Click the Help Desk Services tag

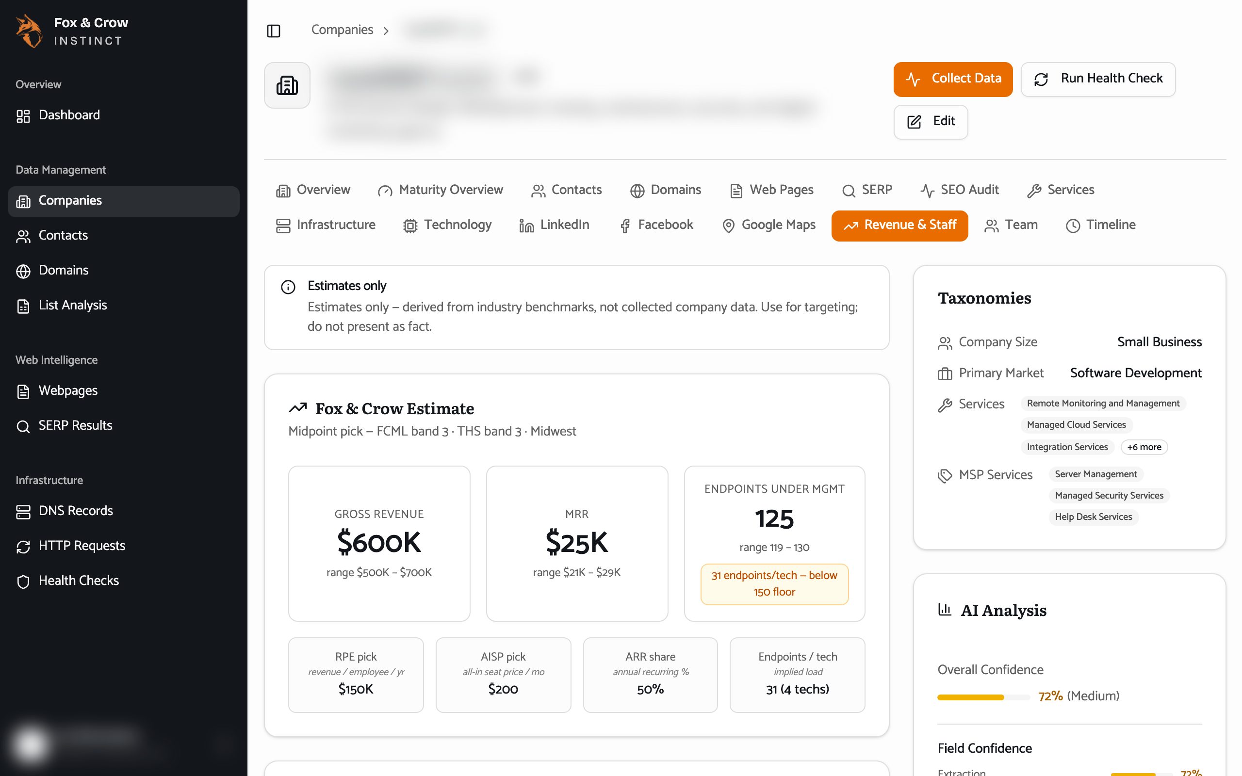click(x=1093, y=517)
